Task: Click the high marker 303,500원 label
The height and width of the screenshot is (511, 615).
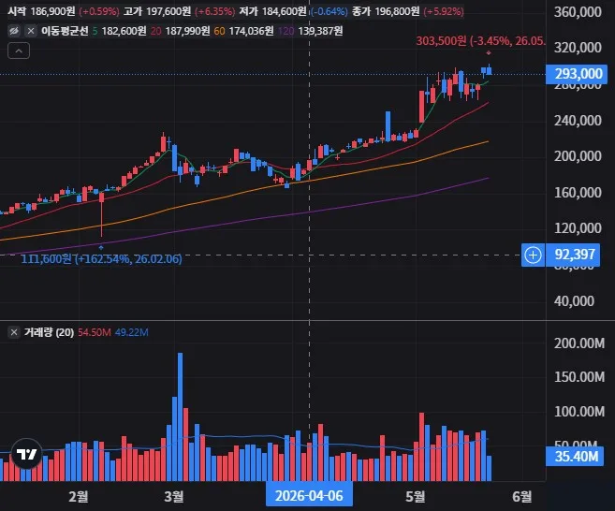Action: coord(480,41)
